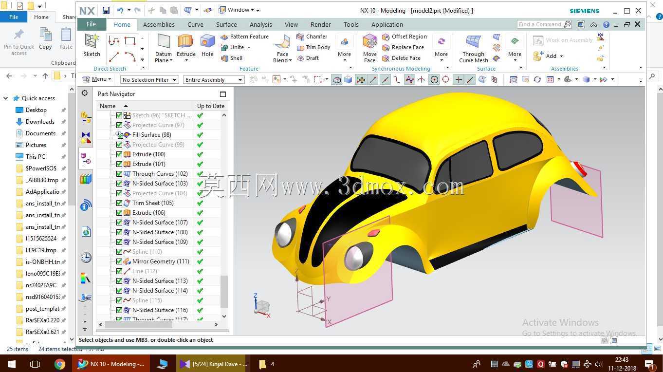Open the Part Navigator settings gear

tap(85, 93)
